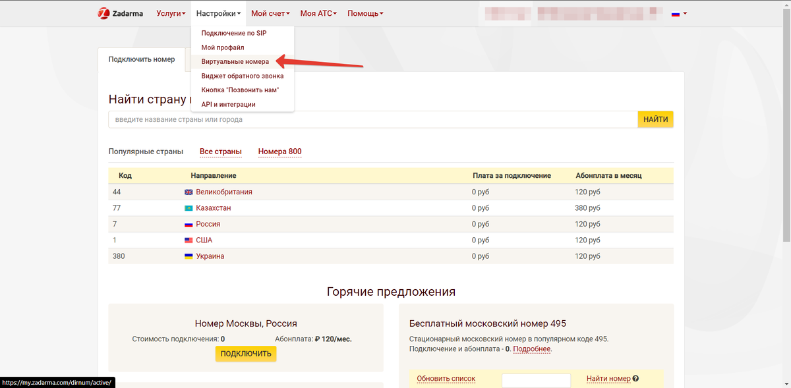Image resolution: width=791 pixels, height=388 pixels.
Task: Switch to Популярные страны tab
Action: pyautogui.click(x=146, y=152)
